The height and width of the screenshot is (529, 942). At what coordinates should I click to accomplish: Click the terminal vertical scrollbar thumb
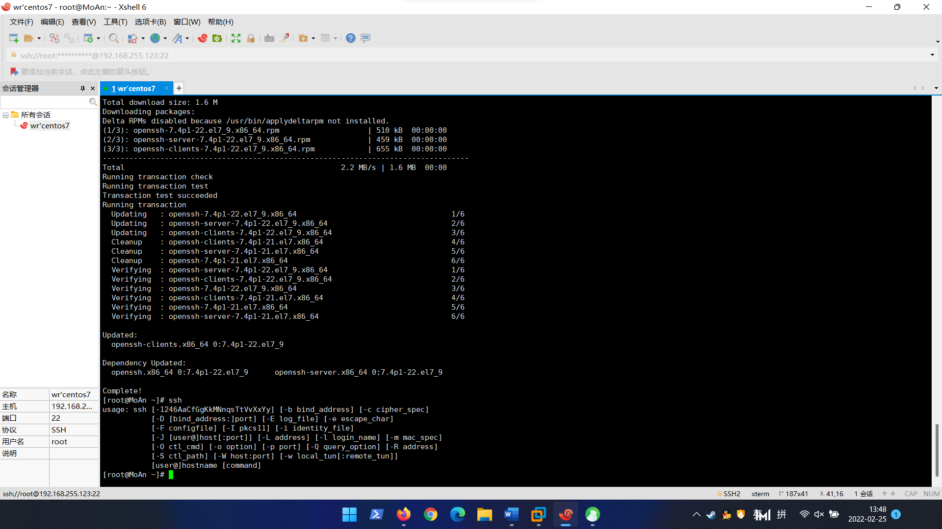[x=936, y=450]
